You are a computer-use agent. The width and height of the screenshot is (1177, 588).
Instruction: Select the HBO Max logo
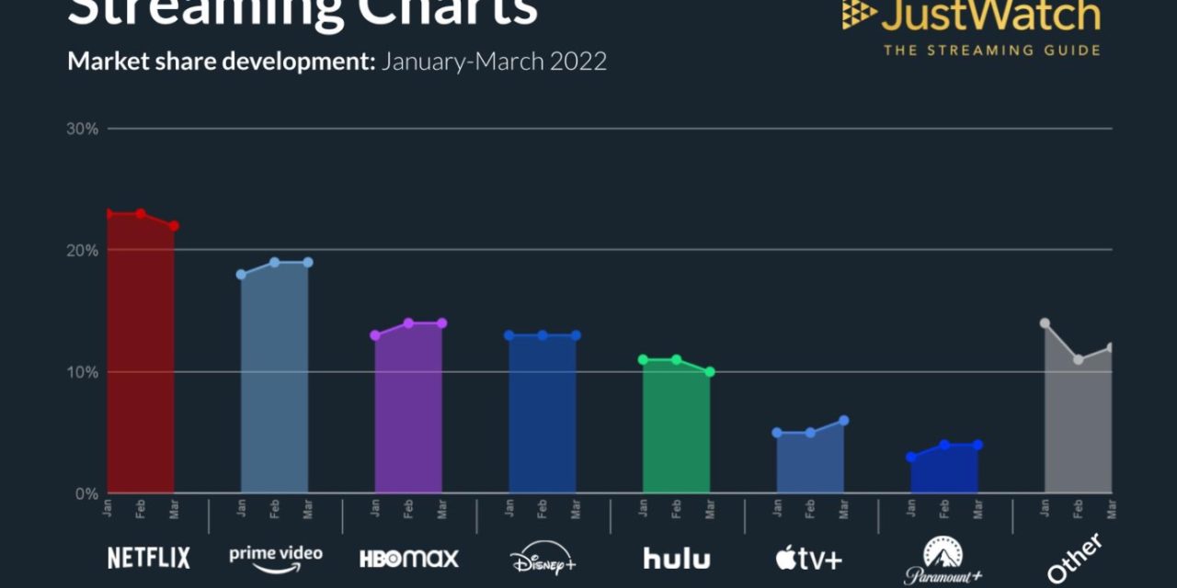408,558
